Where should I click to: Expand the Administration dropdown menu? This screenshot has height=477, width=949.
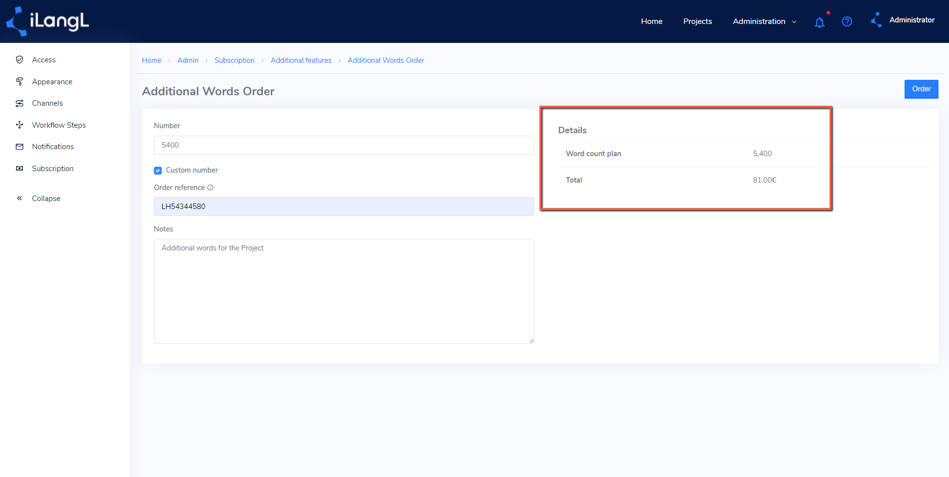click(x=764, y=21)
